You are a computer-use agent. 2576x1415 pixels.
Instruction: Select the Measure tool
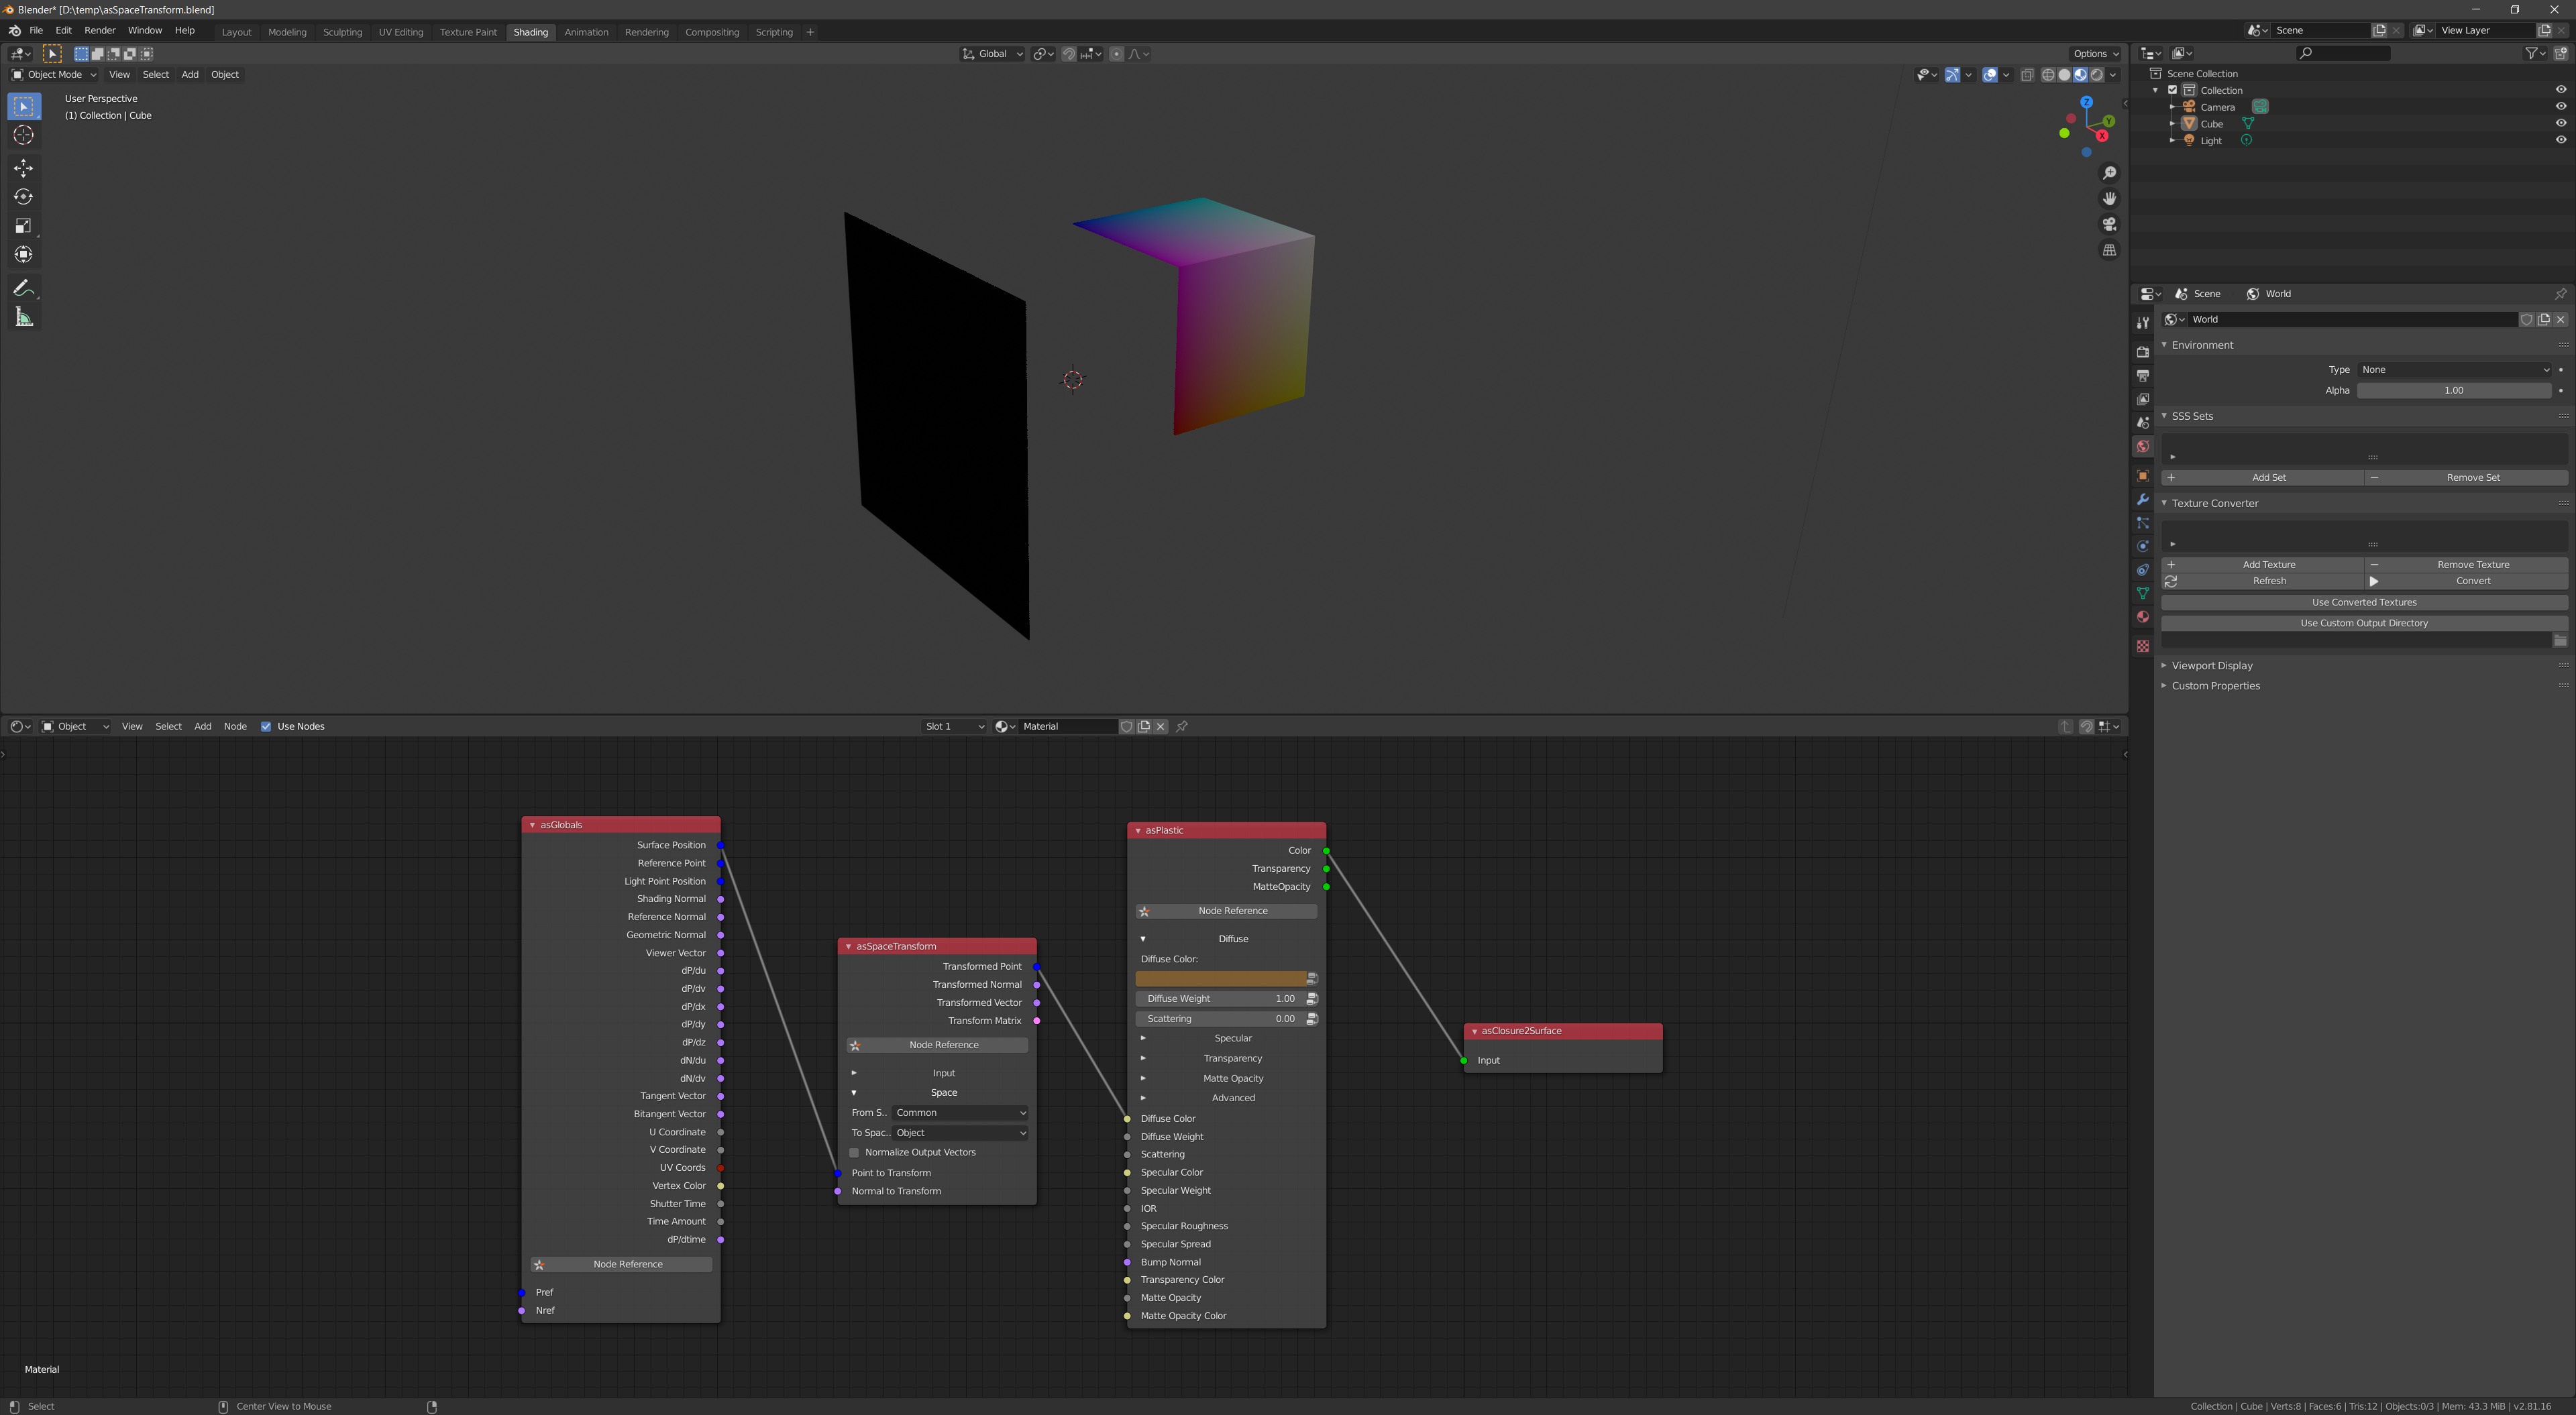click(23, 316)
